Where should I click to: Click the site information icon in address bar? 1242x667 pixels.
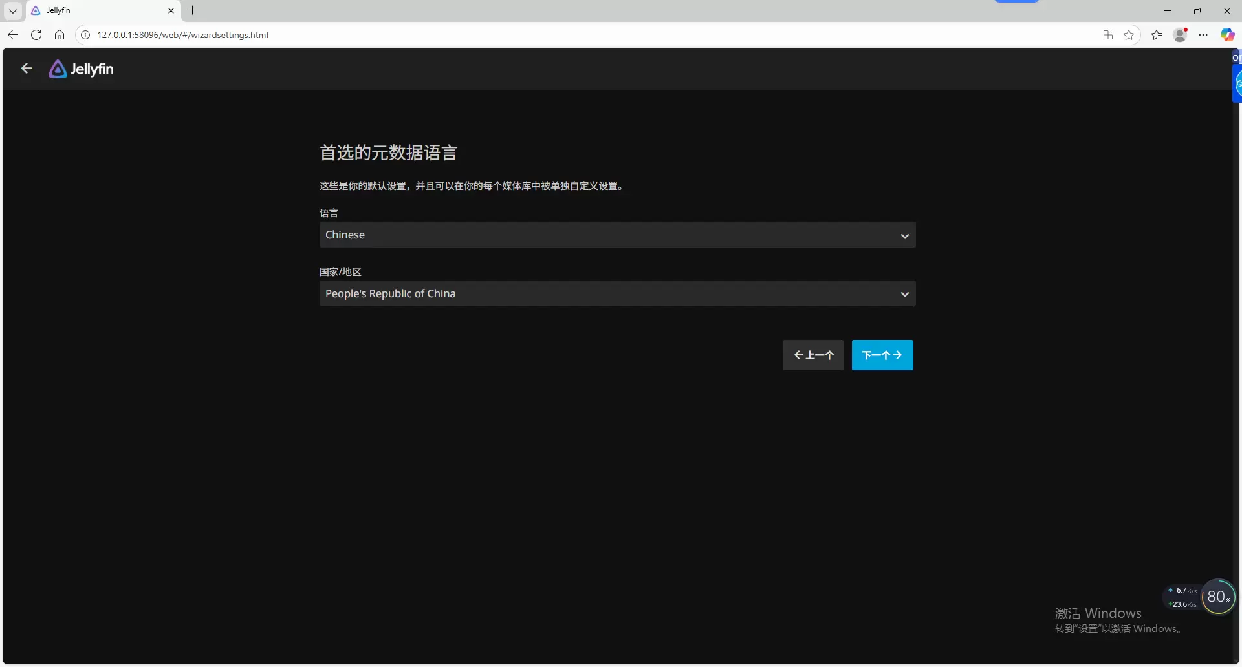click(x=85, y=35)
